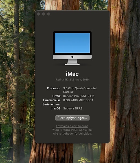Click the Processor label
Image resolution: width=140 pixels, height=163 pixels.
click(54, 88)
